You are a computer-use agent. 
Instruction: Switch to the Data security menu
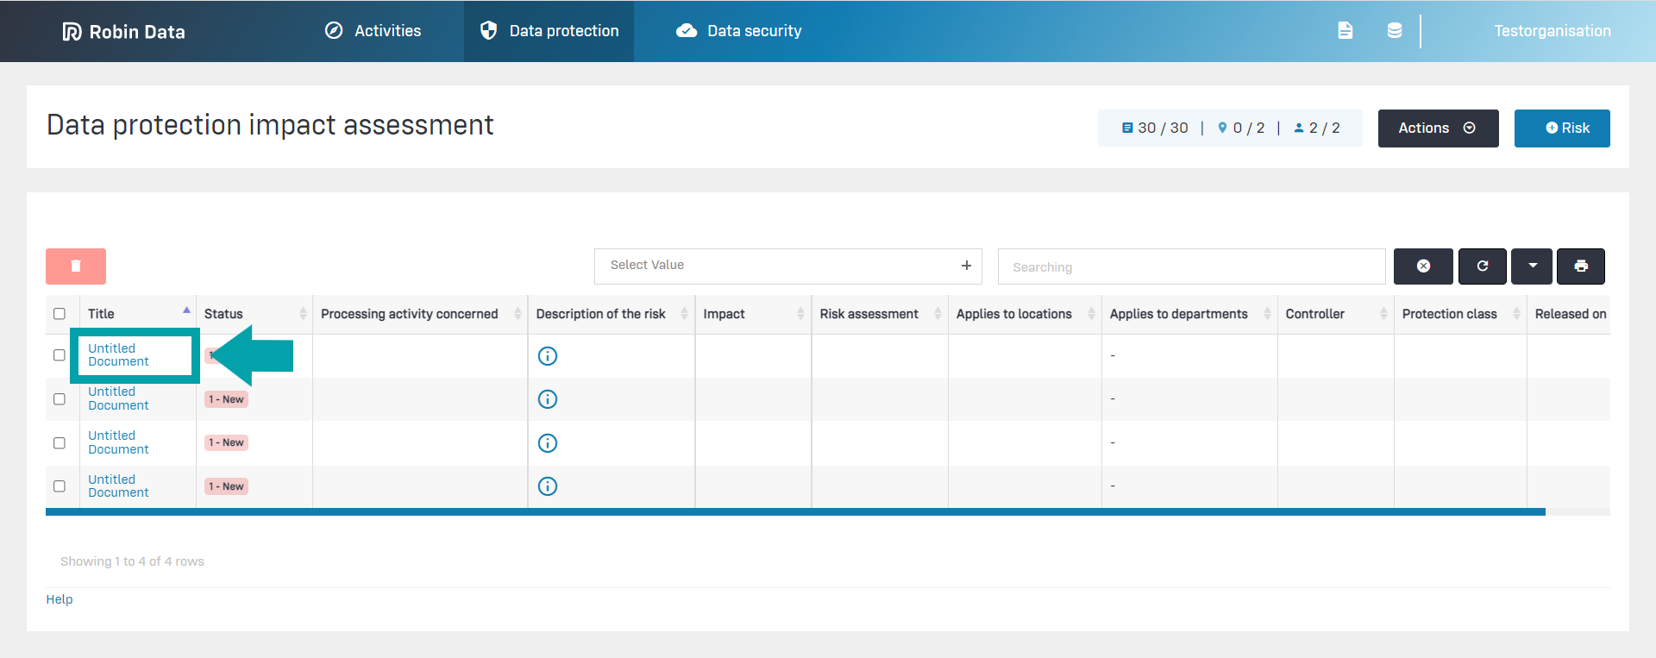point(739,31)
